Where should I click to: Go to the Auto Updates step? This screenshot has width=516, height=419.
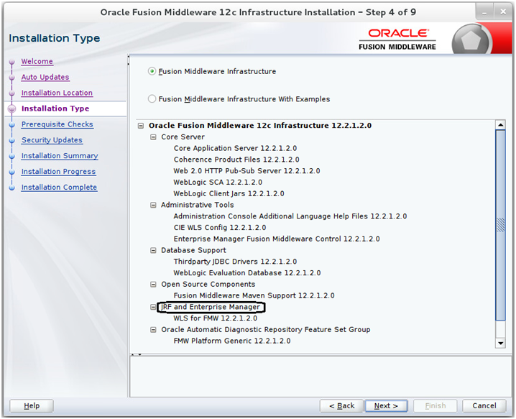click(45, 77)
